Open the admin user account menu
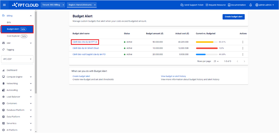 click(264, 5)
